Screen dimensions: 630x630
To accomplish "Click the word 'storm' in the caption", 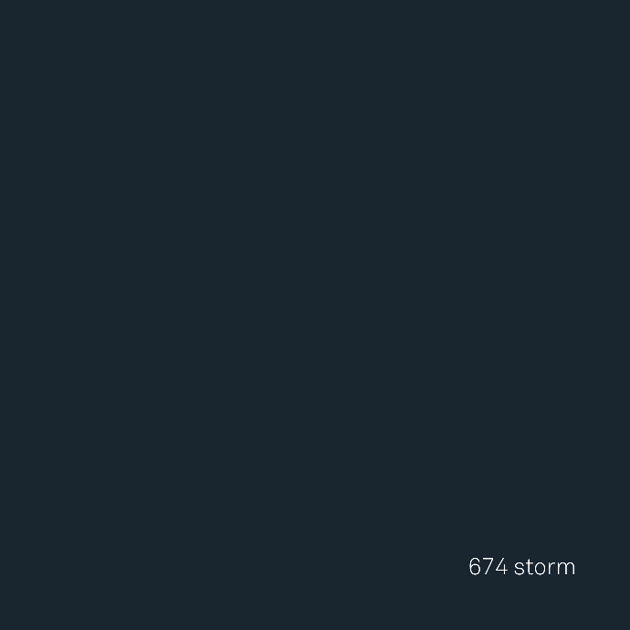I will (544, 567).
